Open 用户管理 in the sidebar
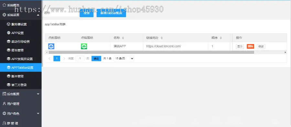Image resolution: width=291 pixels, height=127 pixels. [x=21, y=104]
